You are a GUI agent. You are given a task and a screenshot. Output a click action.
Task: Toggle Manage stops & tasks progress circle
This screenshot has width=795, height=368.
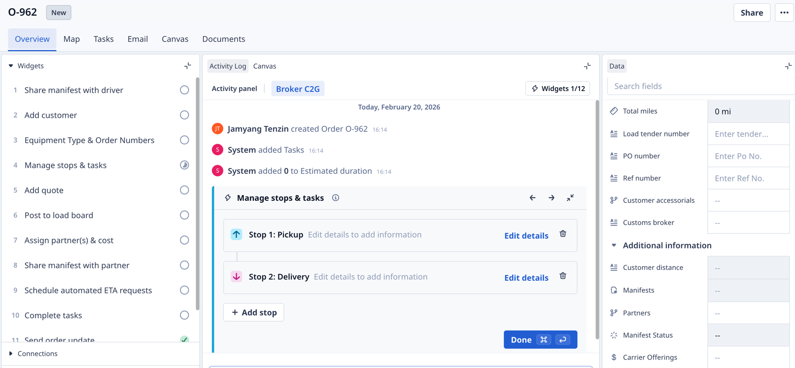coord(185,165)
